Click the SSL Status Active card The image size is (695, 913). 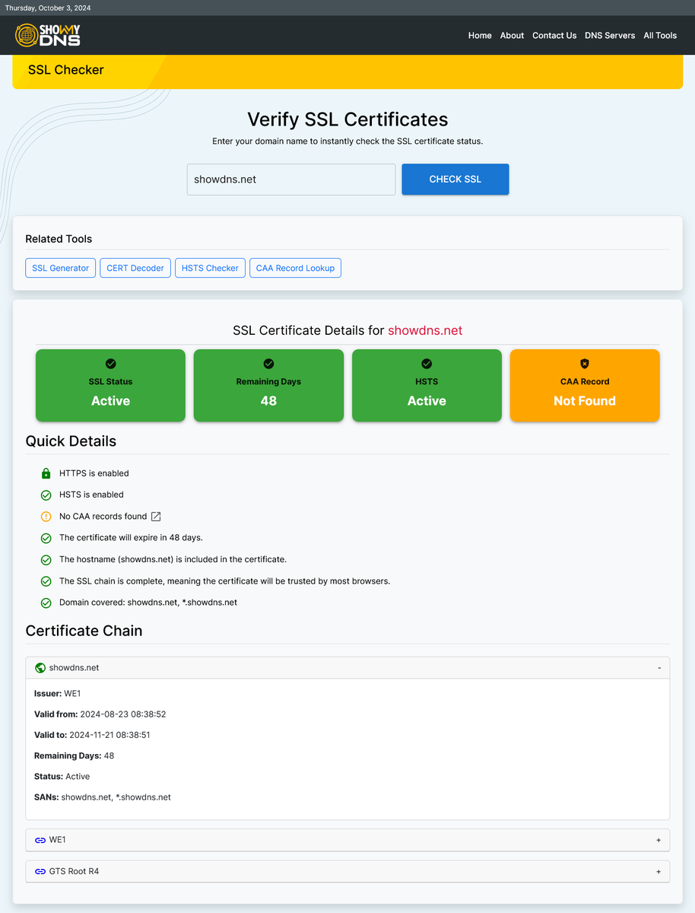click(x=111, y=386)
